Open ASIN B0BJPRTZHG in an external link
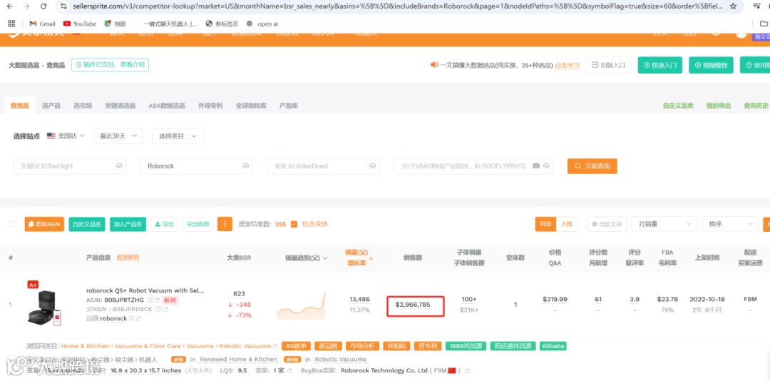770x381 pixels. pos(157,300)
